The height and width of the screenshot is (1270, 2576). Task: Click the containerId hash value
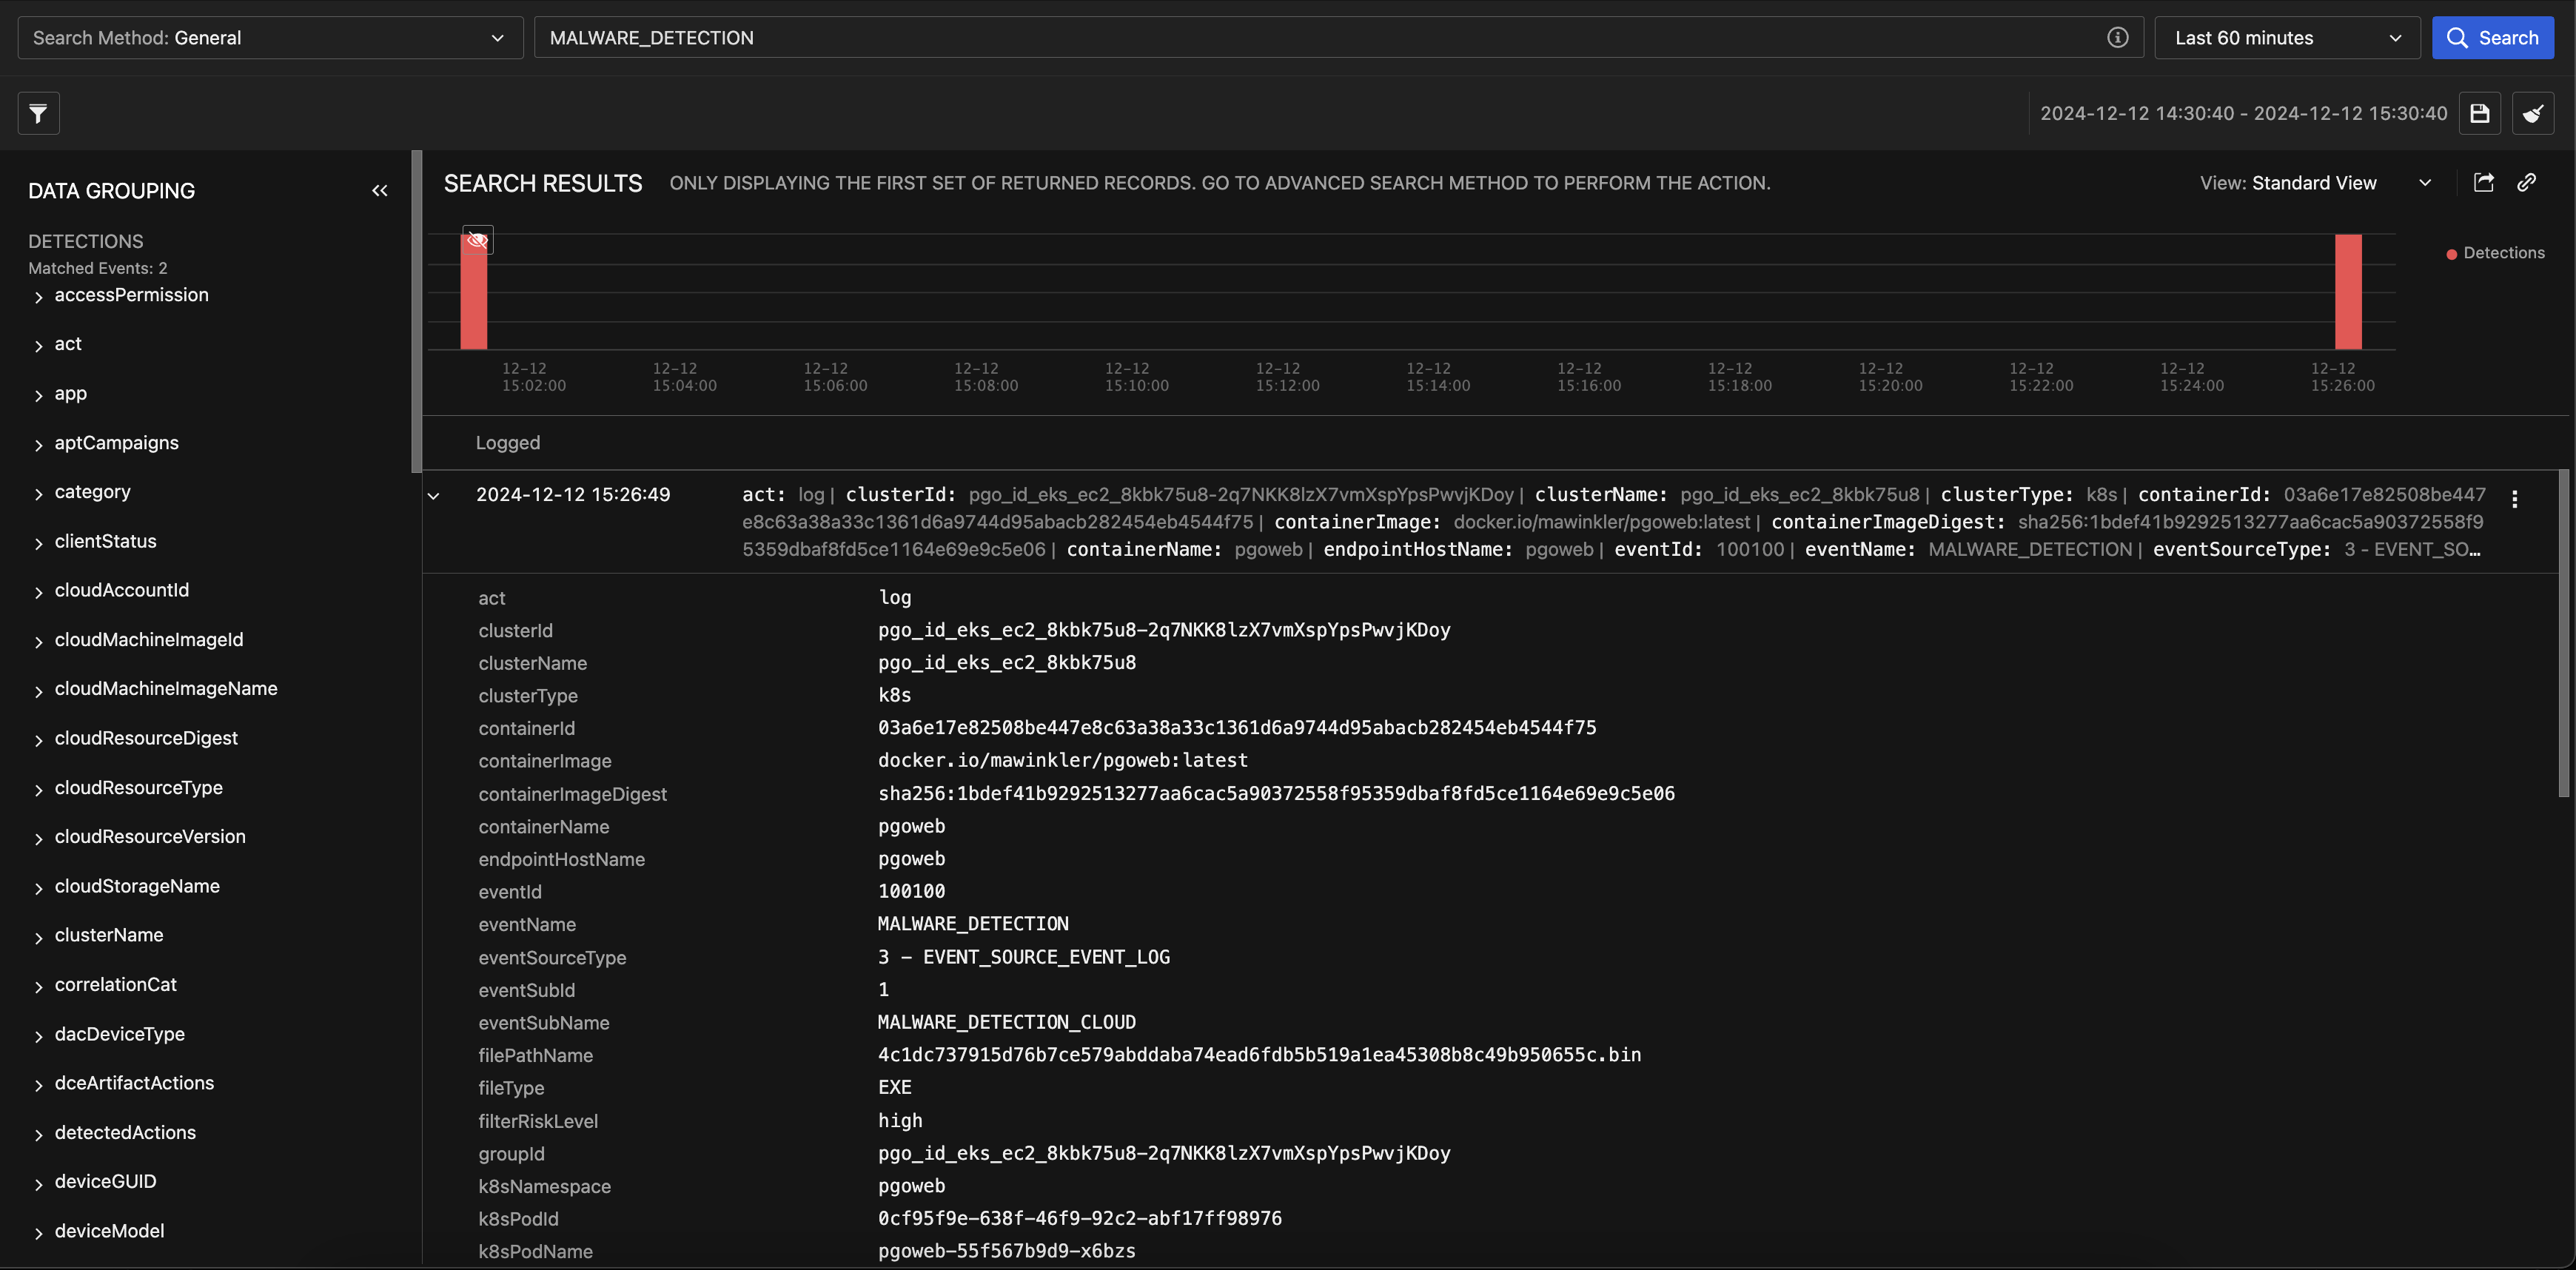pyautogui.click(x=1237, y=727)
